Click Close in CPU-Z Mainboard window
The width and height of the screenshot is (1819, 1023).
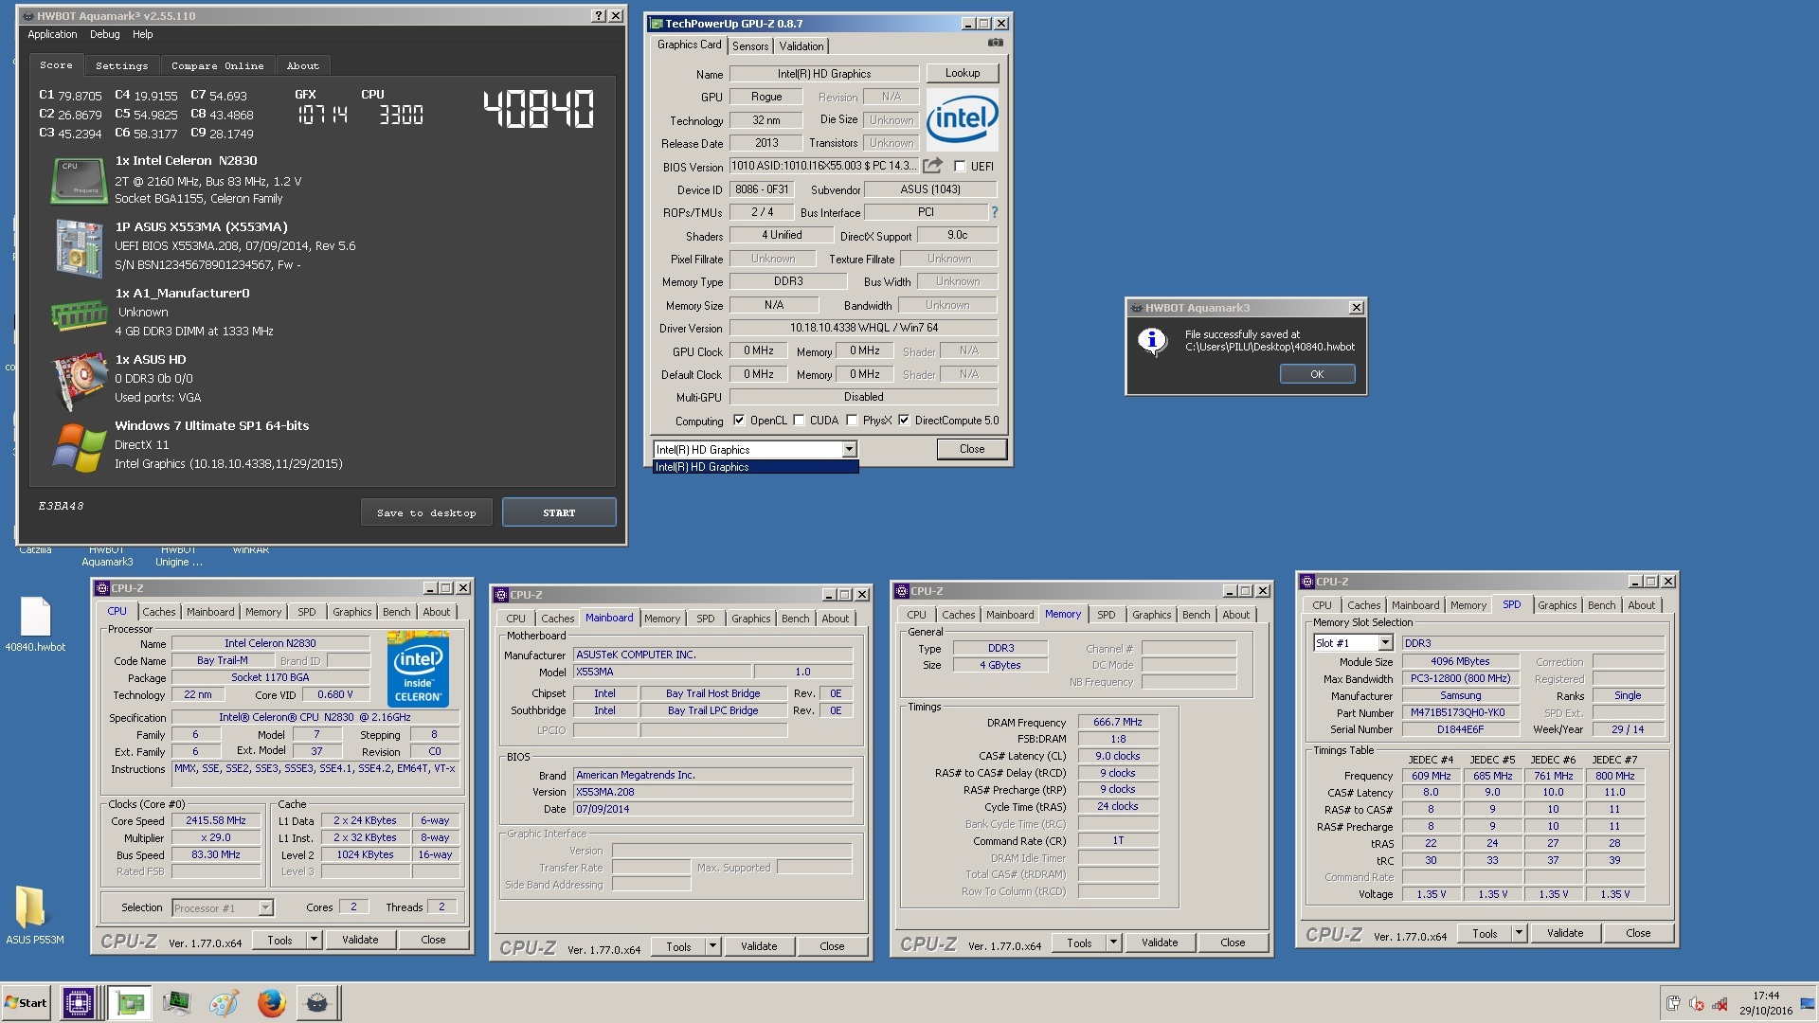tap(832, 946)
